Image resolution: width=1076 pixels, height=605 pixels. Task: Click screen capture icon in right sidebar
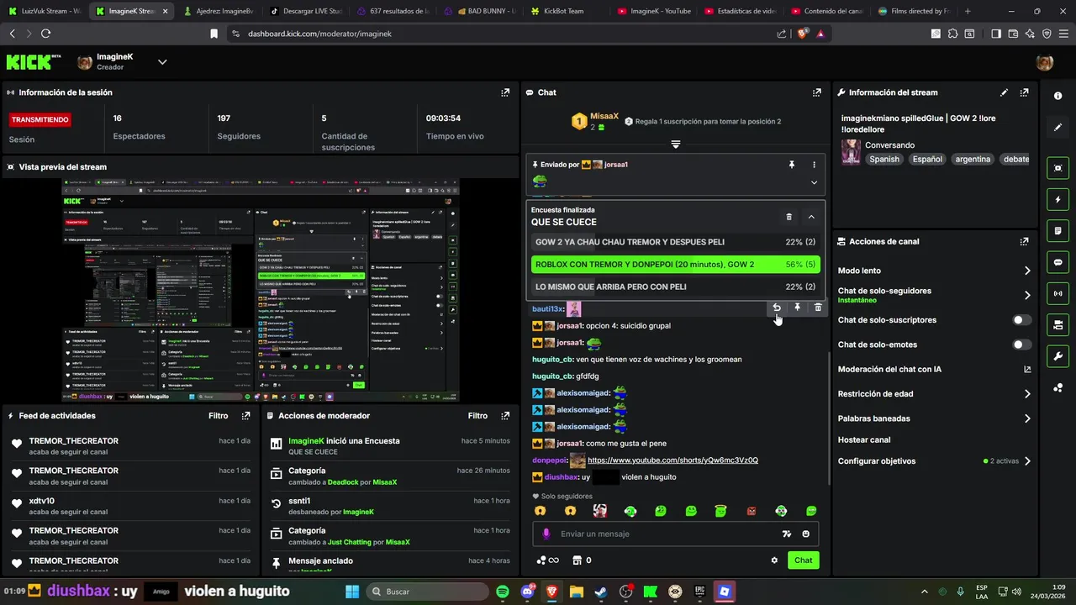[1058, 168]
